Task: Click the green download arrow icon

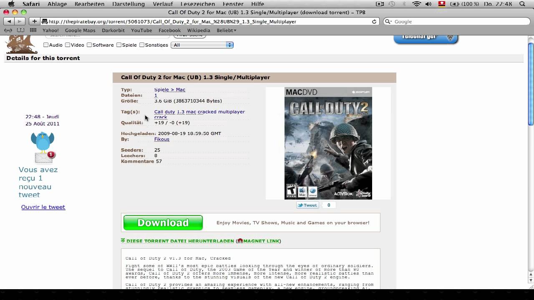Action: click(x=123, y=240)
